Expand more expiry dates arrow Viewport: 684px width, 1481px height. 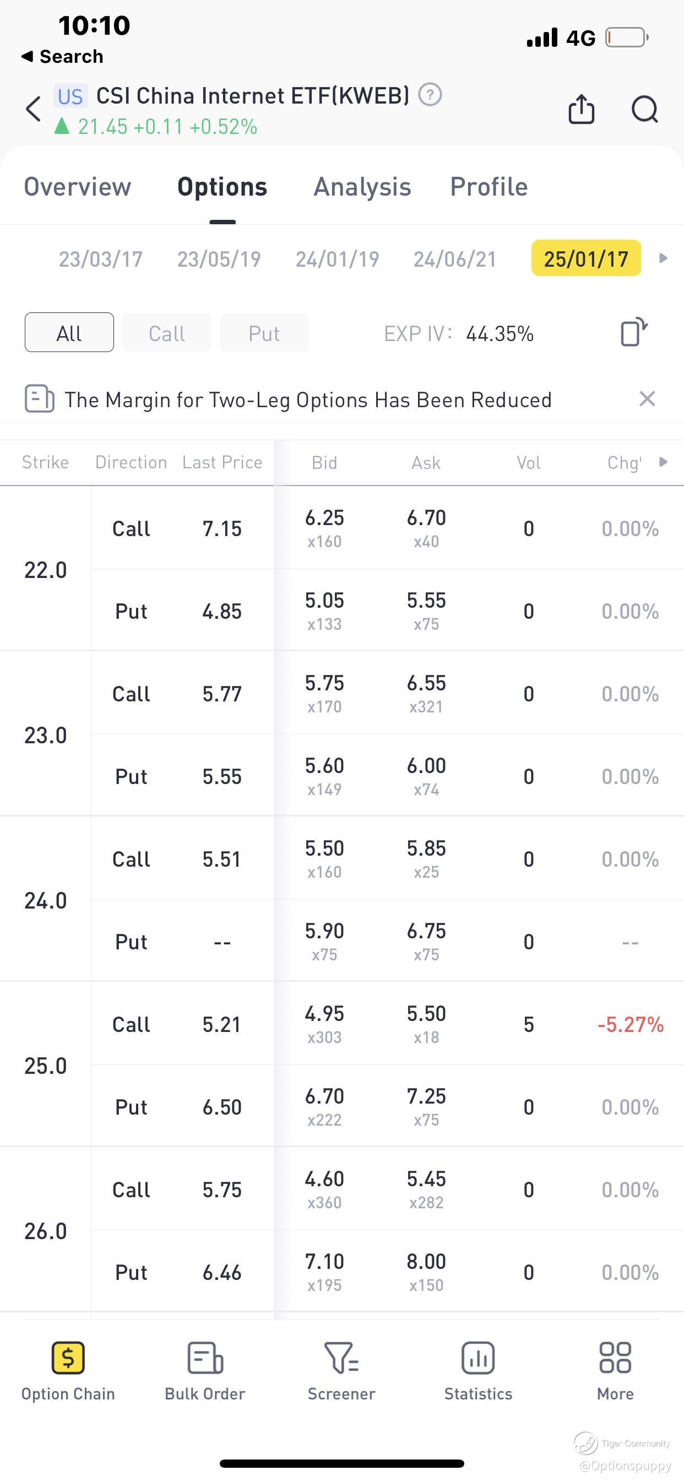663,258
